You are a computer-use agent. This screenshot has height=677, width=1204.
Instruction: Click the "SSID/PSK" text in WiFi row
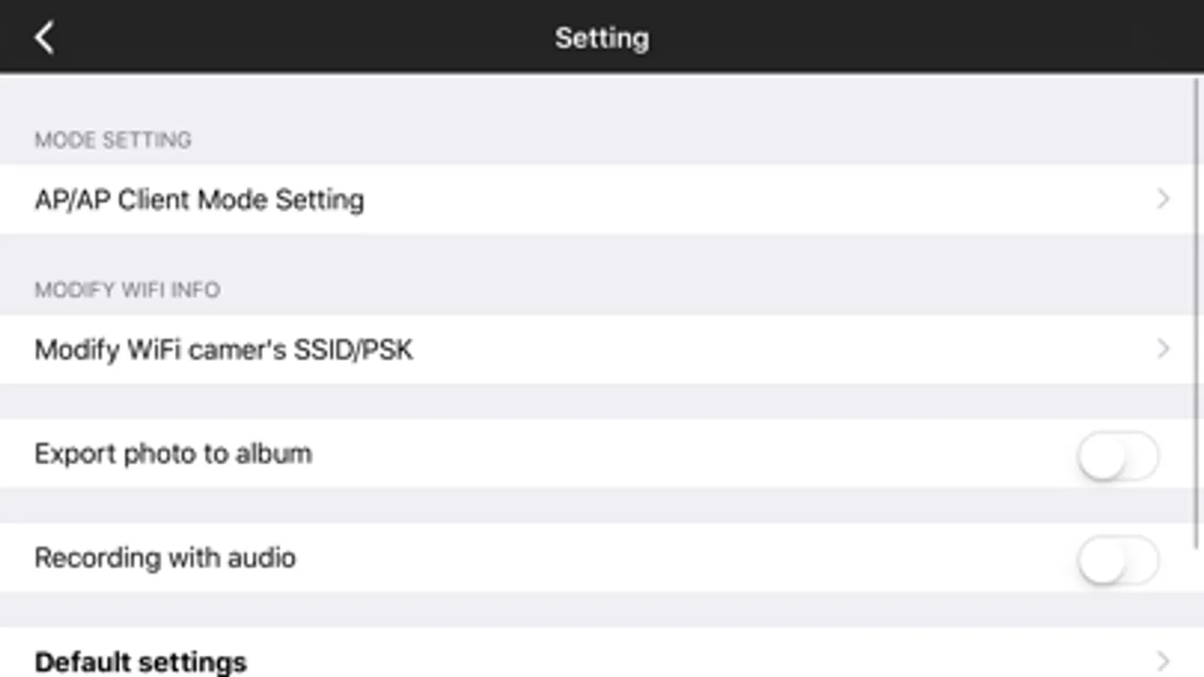coord(353,350)
